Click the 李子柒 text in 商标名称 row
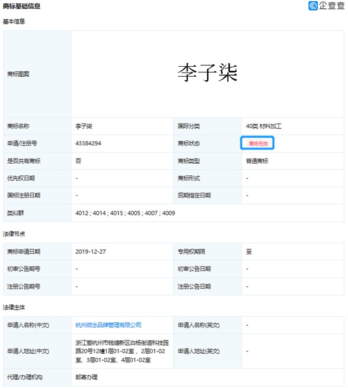 click(83, 126)
